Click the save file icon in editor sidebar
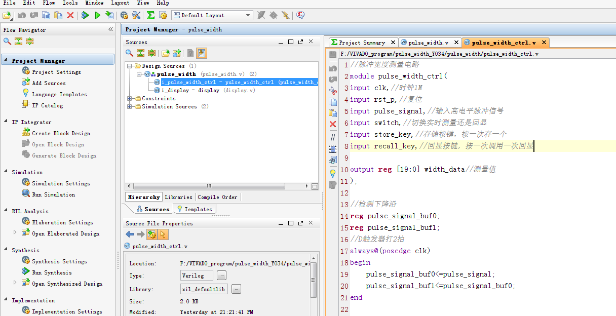Screen dimensions: 616x316 333,55
